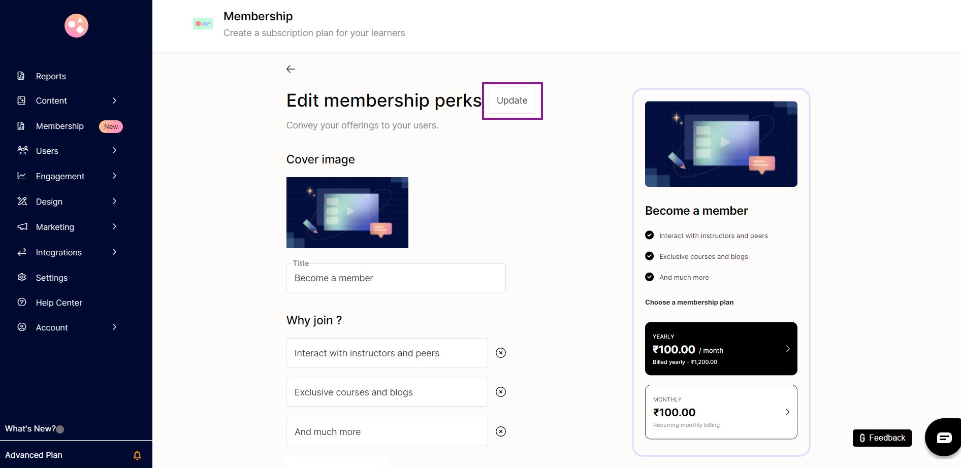Click the app logo in the sidebar

76,25
